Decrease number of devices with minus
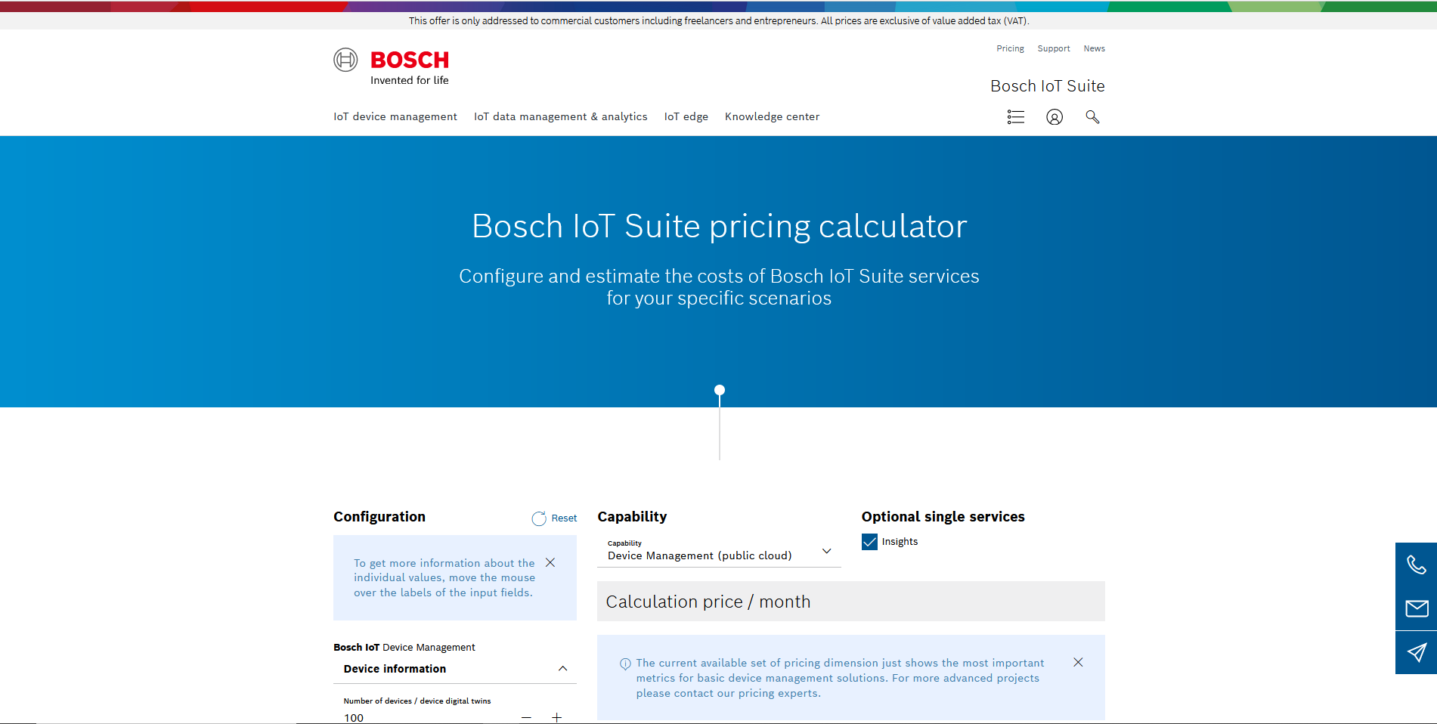The height and width of the screenshot is (724, 1437). pos(526,717)
